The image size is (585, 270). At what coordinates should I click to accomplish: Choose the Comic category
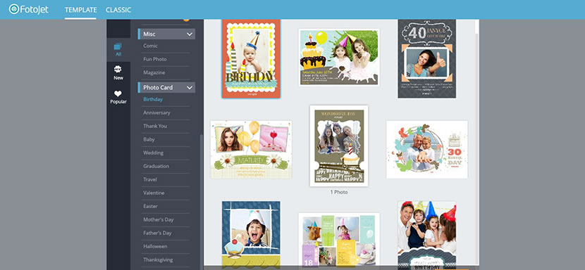coord(150,46)
